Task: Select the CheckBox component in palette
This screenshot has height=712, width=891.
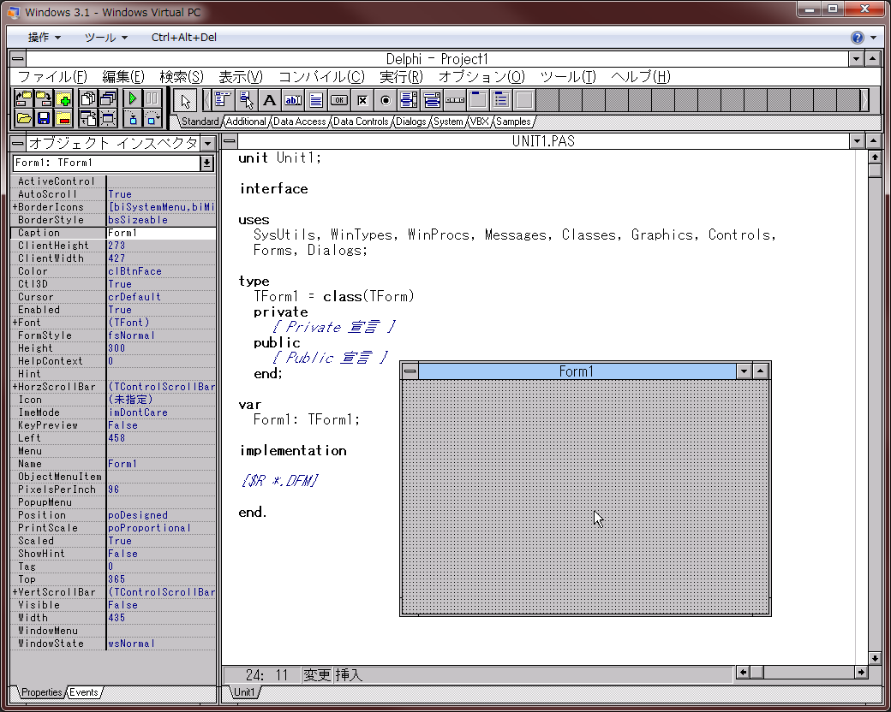Action: point(362,100)
